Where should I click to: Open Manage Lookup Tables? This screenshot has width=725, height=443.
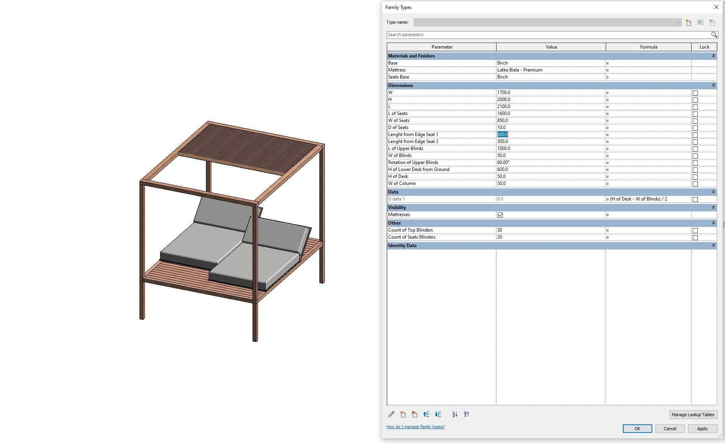click(x=693, y=415)
